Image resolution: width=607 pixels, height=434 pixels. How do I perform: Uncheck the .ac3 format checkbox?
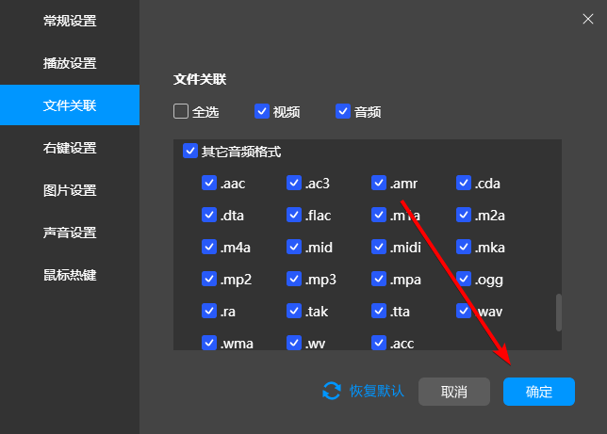[294, 183]
